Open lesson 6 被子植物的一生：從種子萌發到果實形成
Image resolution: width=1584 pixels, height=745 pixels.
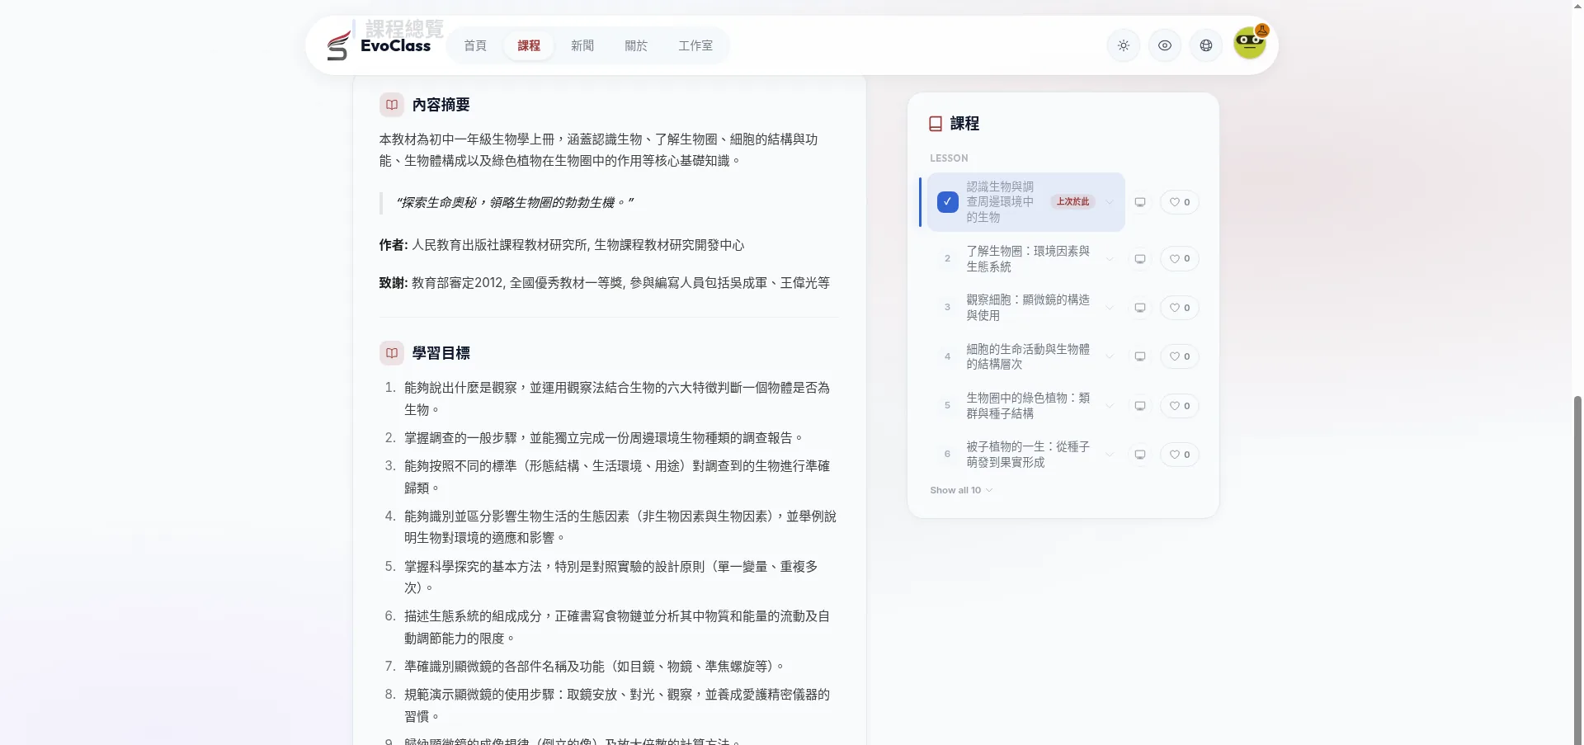1028,455
